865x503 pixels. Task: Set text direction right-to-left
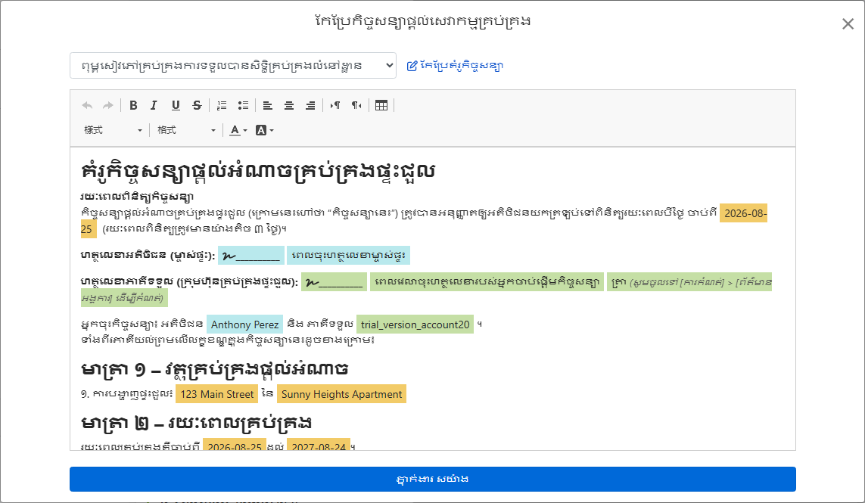pos(356,105)
